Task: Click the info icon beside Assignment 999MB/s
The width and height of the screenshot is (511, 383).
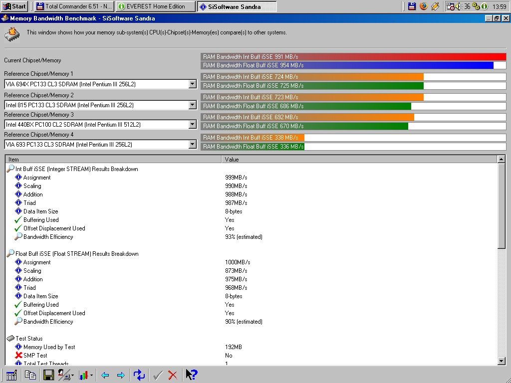Action: coord(18,177)
